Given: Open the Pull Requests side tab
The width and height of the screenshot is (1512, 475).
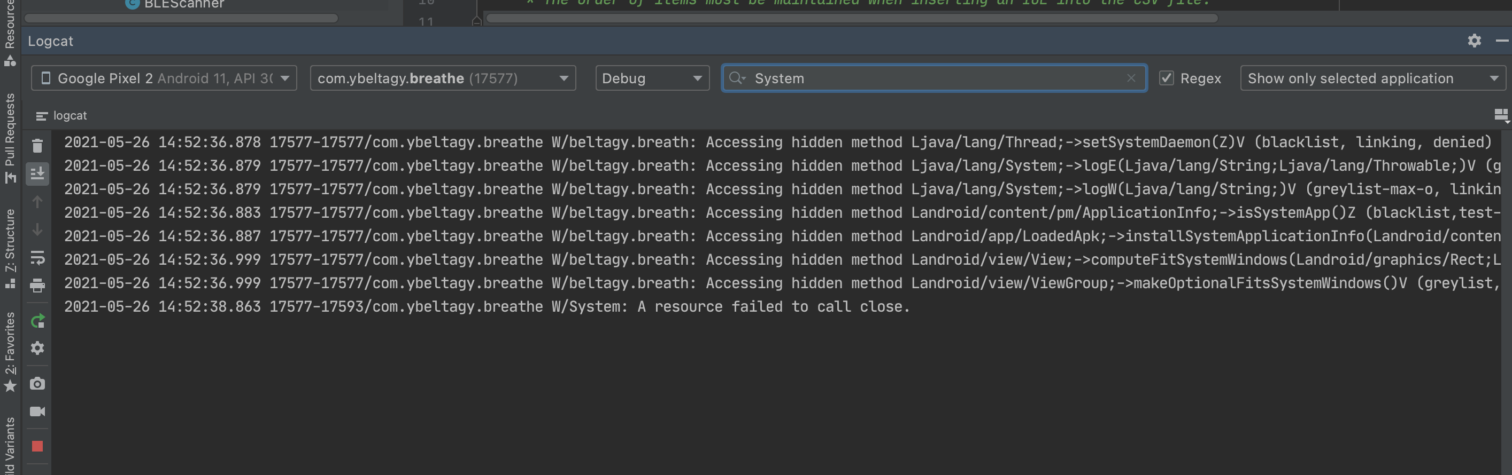Looking at the screenshot, I should (10, 138).
